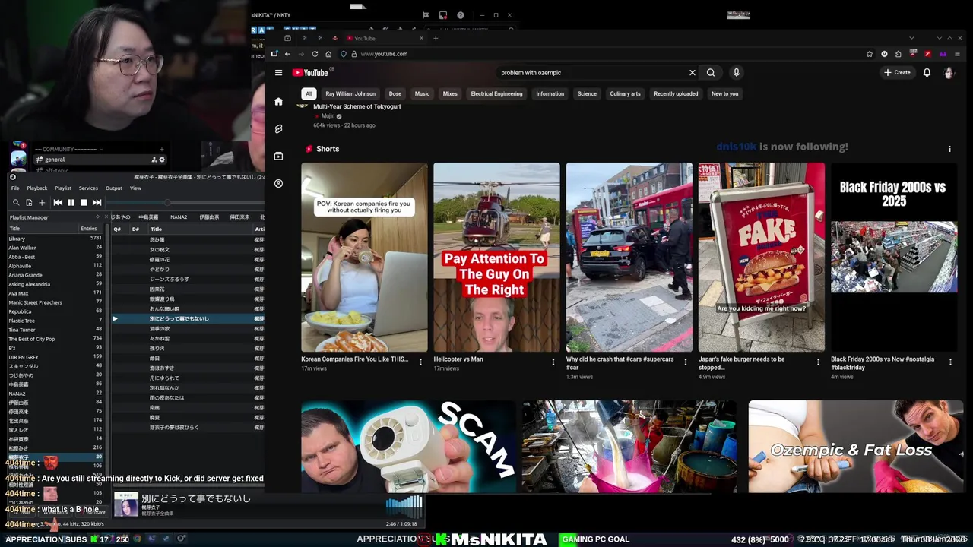Filter results by Recently uploaded chip
Viewport: 973px width, 547px height.
click(676, 93)
